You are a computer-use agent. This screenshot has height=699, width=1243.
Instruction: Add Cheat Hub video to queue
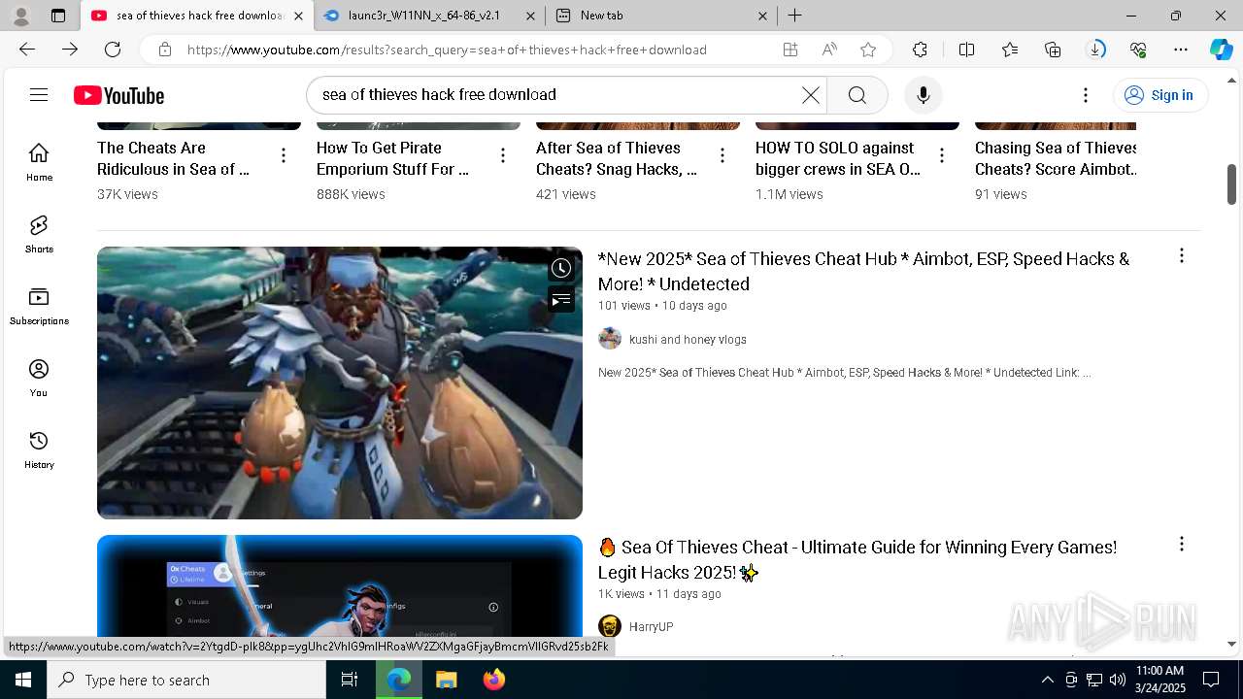(561, 300)
